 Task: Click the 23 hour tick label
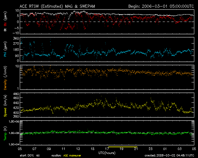[151, 149]
